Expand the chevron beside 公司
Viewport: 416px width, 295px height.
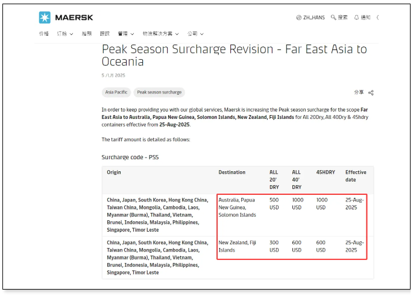point(202,34)
